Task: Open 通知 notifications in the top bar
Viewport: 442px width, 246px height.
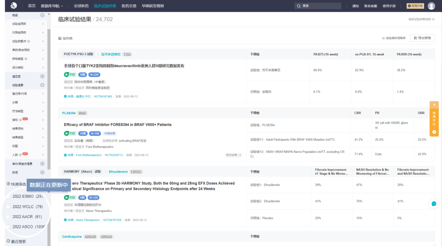Action: click(x=356, y=6)
